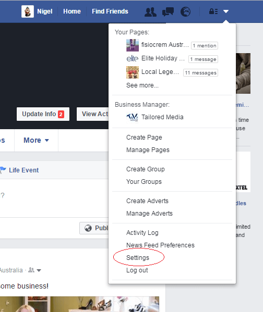
Task: Click the 1 message badge
Action: (203, 59)
